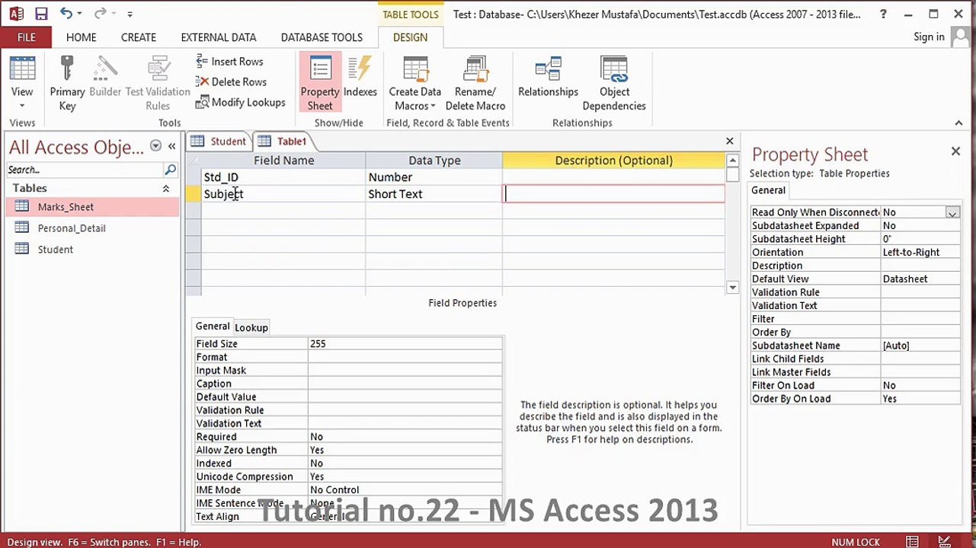Click the Allow Zero Length value
Viewport: 976px width, 548px height.
click(x=405, y=451)
